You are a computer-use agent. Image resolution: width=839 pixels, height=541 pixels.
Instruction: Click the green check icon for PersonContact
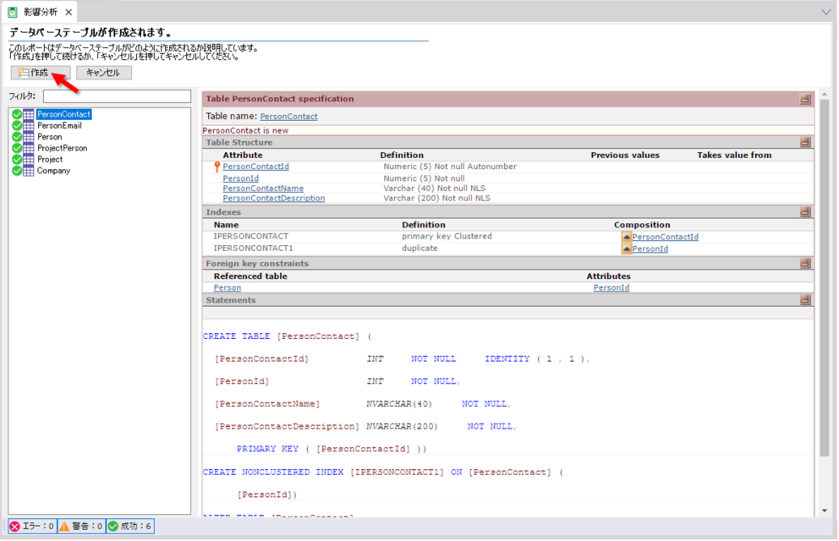(17, 114)
